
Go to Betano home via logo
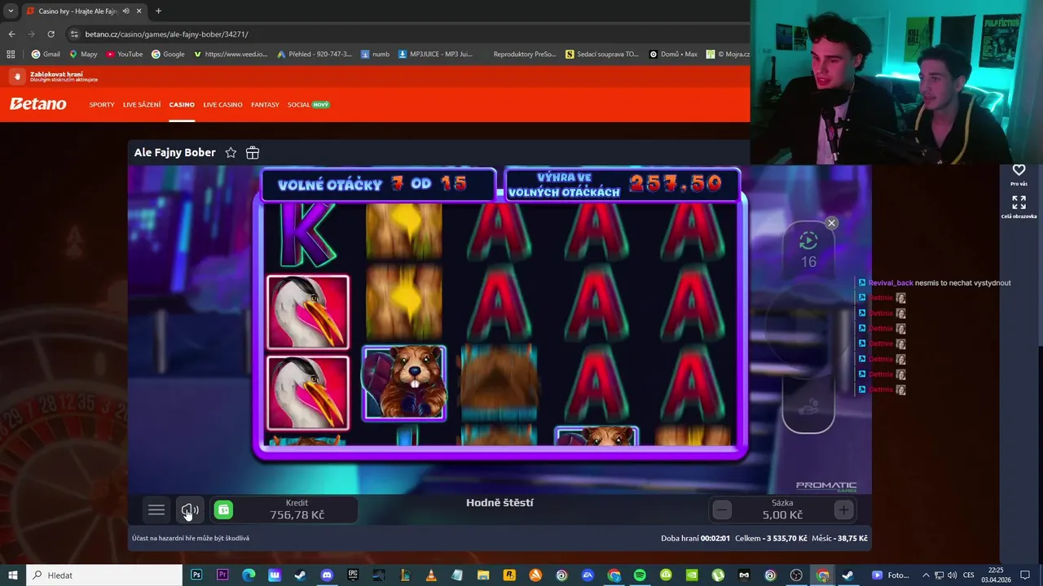pos(37,104)
